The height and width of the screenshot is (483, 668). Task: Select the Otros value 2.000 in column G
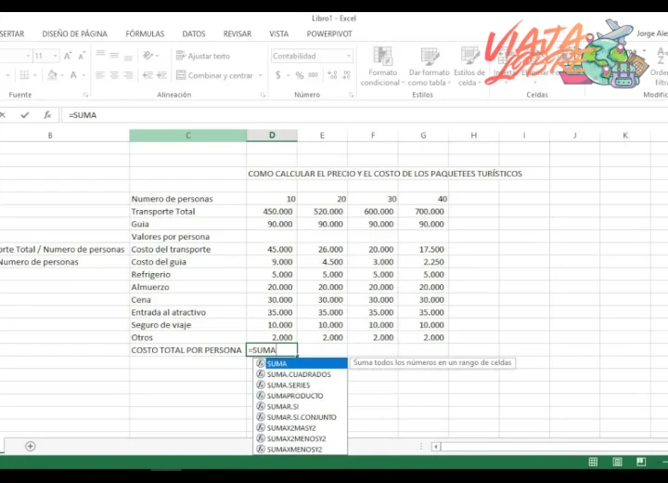[x=423, y=337]
